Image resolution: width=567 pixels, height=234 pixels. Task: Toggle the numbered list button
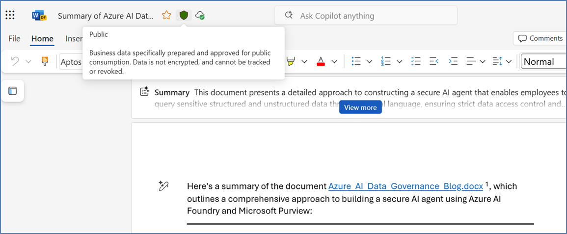(x=386, y=61)
